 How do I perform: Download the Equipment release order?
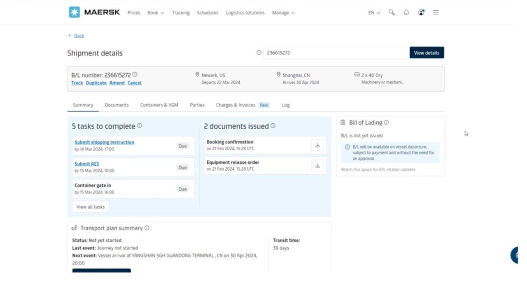317,166
